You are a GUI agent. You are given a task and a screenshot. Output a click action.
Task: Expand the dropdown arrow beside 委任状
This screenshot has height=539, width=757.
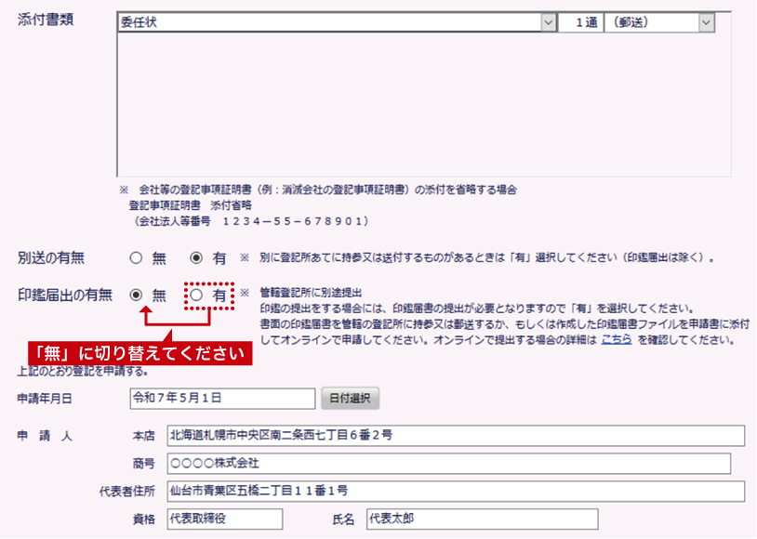(x=549, y=23)
